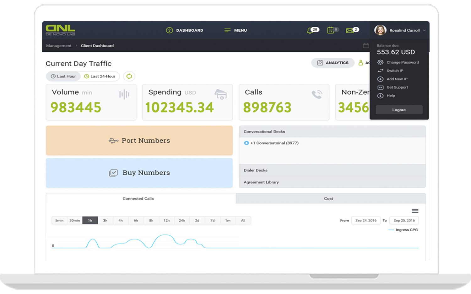Click the balance due 553.62 USD
471x294 pixels.
pos(396,52)
